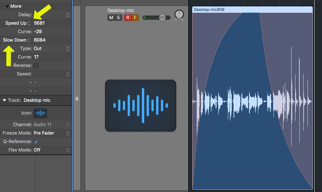Mute the Desktop mic track
The height and width of the screenshot is (192, 322).
pyautogui.click(x=111, y=18)
